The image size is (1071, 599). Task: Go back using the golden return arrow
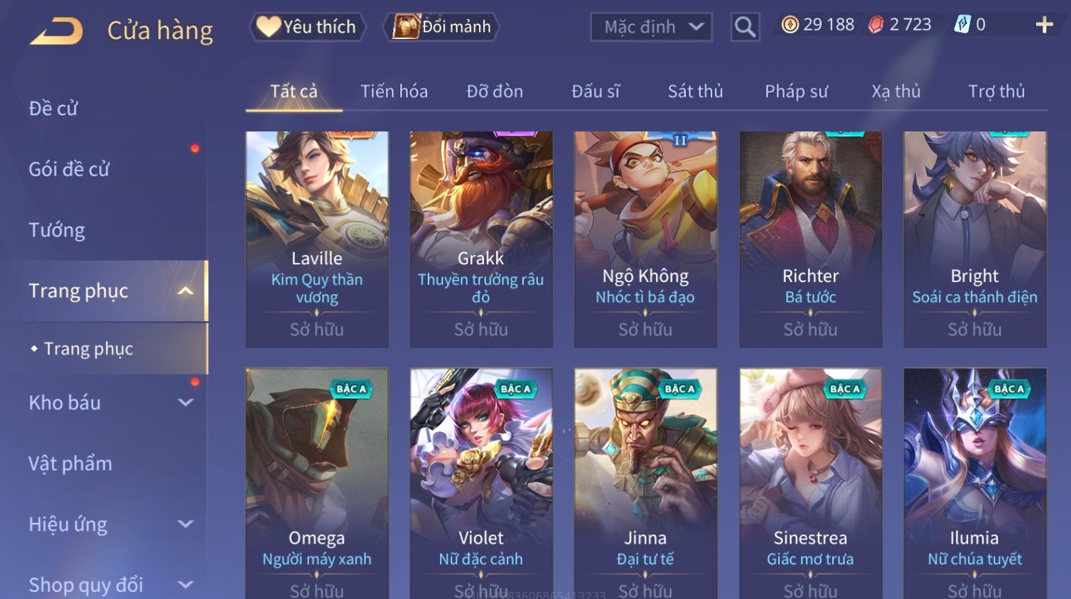tap(56, 31)
